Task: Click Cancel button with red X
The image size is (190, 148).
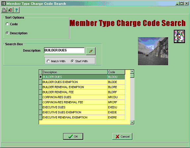Action: click(x=122, y=136)
